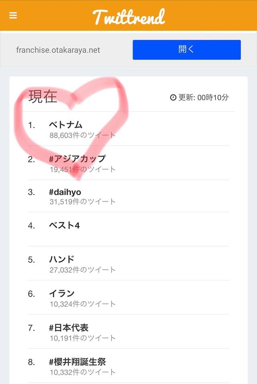The width and height of the screenshot is (257, 384).
Task: Open the #日本代表 hashtag trend
Action: pos(68,328)
